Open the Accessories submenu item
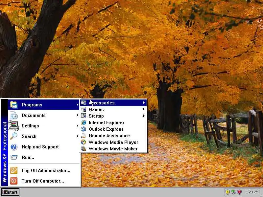 (113, 103)
